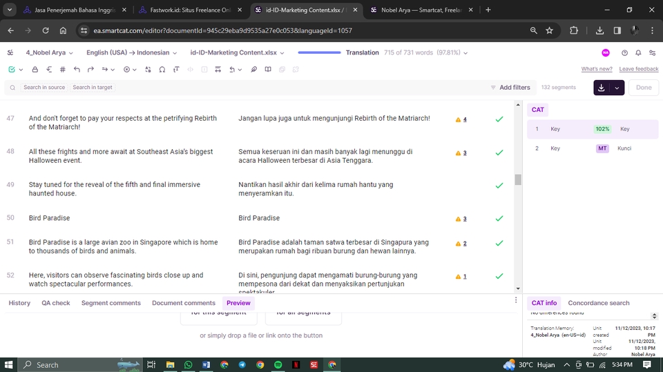This screenshot has height=372, width=663.
Task: Open Netflix from the taskbar
Action: 296,365
